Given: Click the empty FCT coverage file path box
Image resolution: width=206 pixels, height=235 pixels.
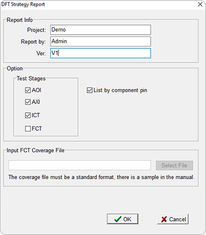Looking at the screenshot, I should point(80,165).
